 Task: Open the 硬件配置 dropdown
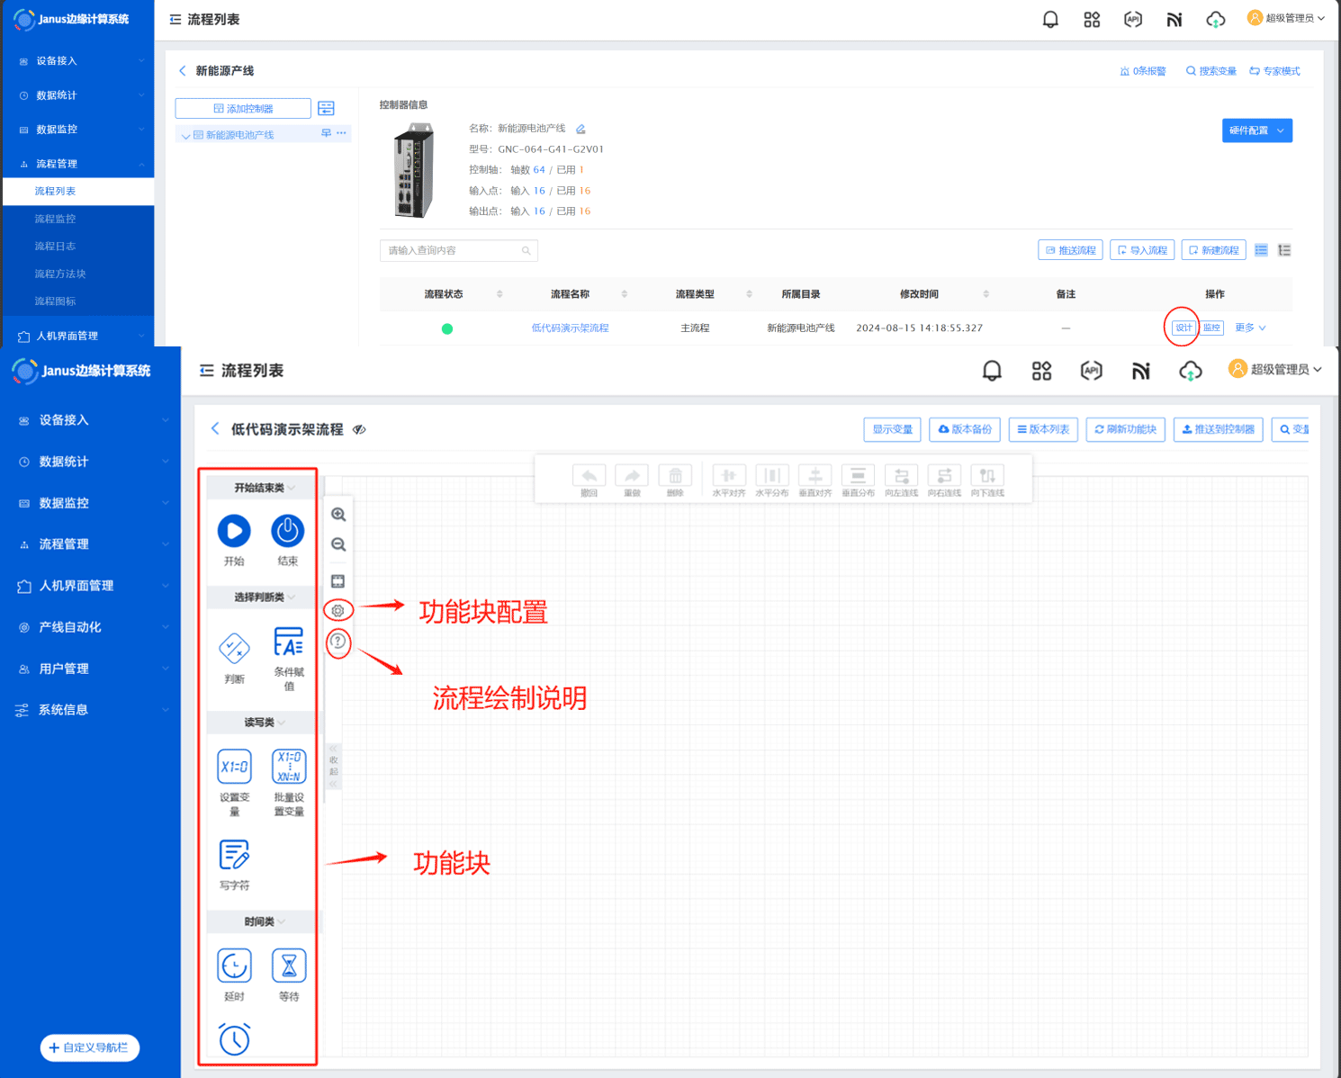coord(1256,130)
